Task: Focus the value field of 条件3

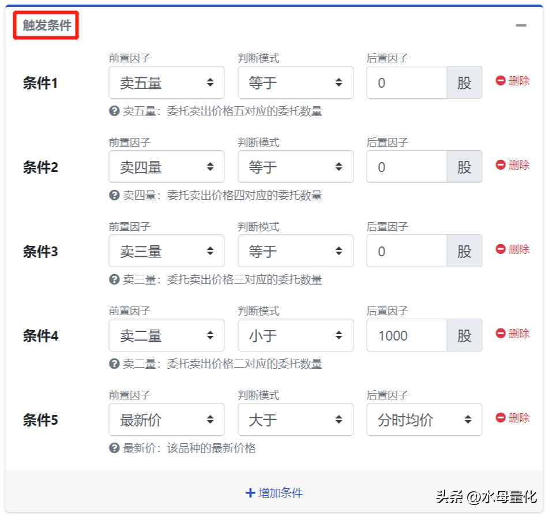Action: point(407,251)
